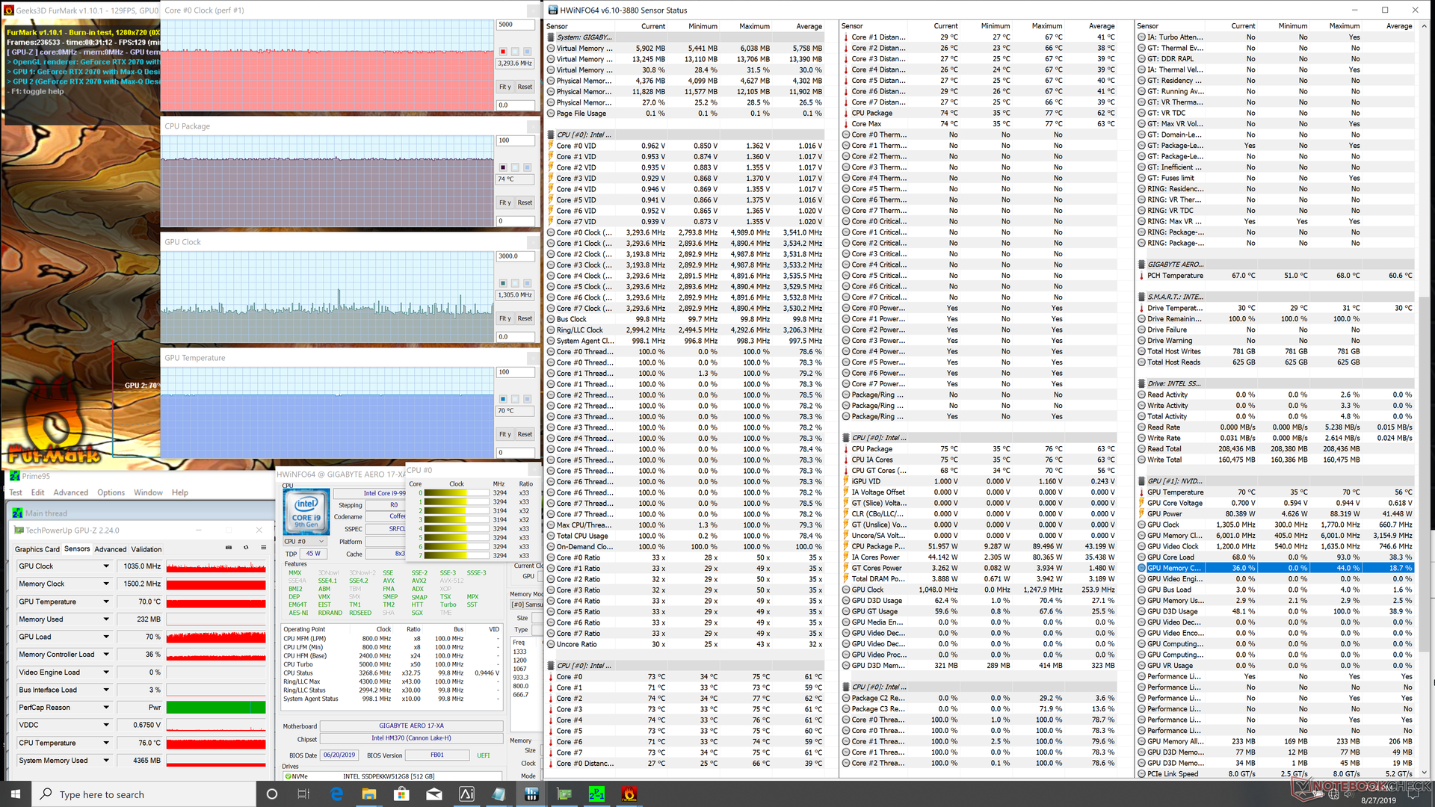Viewport: 1435px width, 807px height.
Task: Click GPU-Z refresh icon
Action: (x=246, y=548)
